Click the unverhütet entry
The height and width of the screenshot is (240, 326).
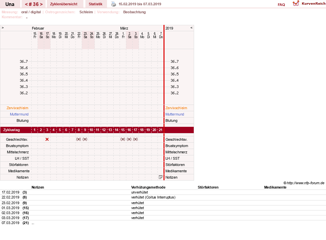(x=140, y=192)
